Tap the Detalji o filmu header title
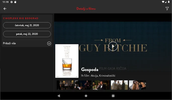Screen dimensions: 172x100 tap(86, 9)
